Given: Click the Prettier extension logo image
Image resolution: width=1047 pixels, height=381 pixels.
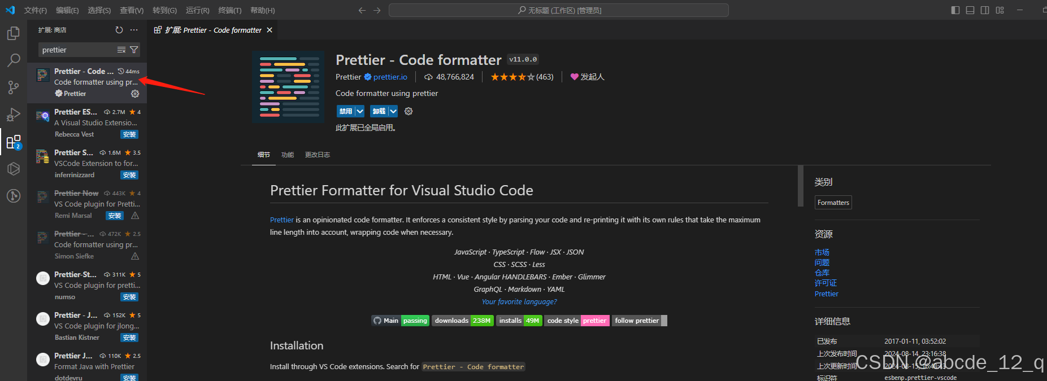Looking at the screenshot, I should click(x=288, y=87).
